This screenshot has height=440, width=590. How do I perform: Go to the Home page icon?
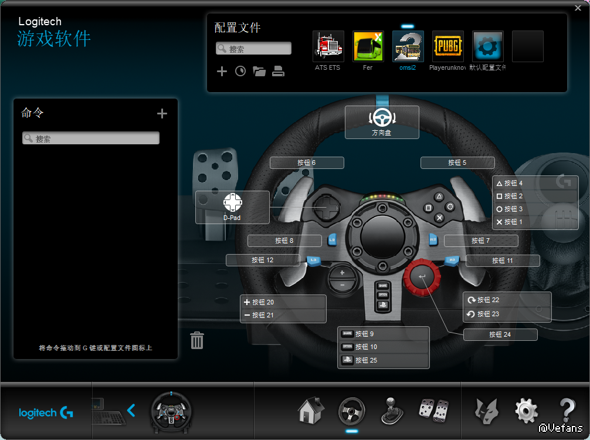[311, 410]
